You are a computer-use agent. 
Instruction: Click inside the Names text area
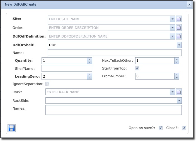click(113, 110)
